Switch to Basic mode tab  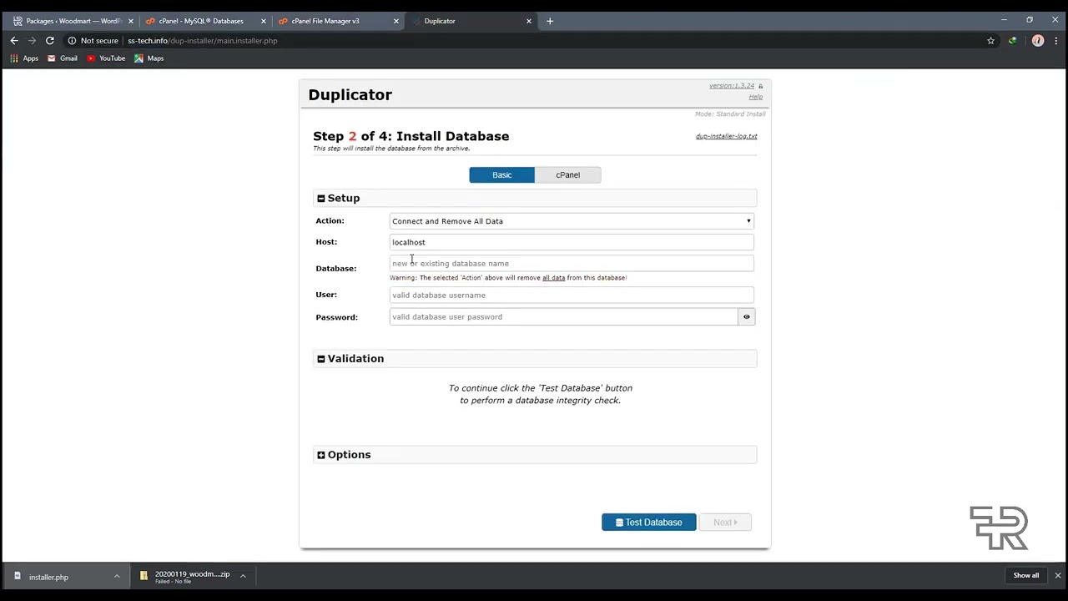tap(501, 174)
